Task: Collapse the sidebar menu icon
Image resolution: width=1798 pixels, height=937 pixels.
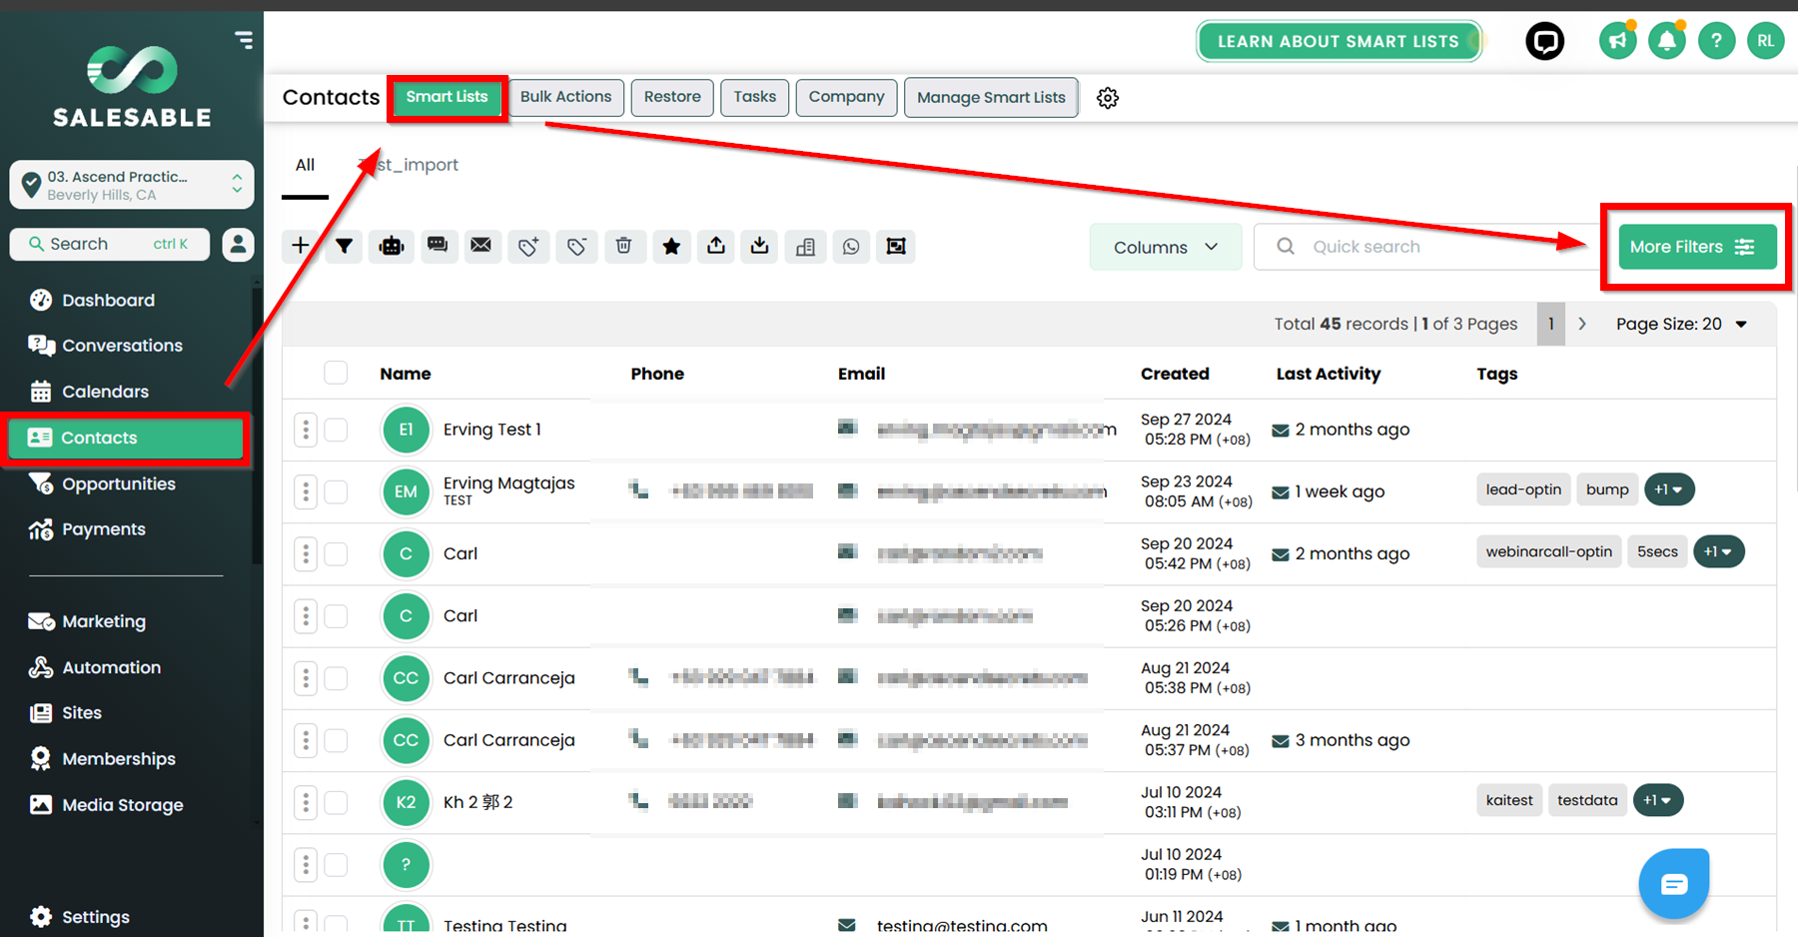Action: click(x=244, y=40)
